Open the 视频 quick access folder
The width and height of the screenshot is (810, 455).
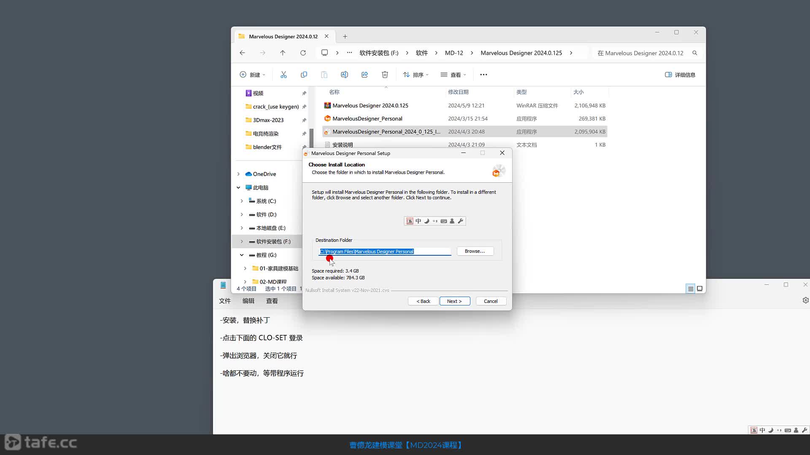point(258,93)
